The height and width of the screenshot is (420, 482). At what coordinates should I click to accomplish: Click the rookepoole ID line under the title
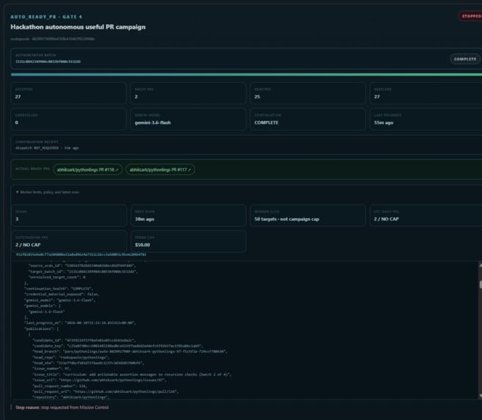[x=53, y=39]
